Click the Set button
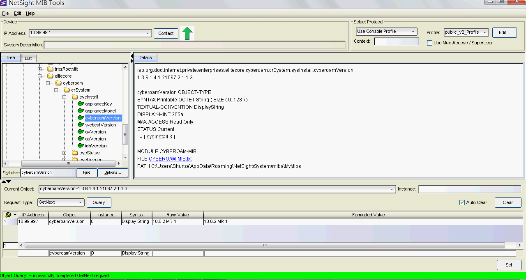 coord(509,265)
